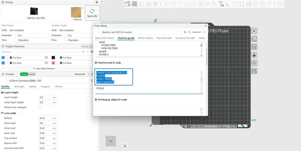Toggle Advanced switch in Process panel
Screen dimensions: 301x151
tap(88, 74)
